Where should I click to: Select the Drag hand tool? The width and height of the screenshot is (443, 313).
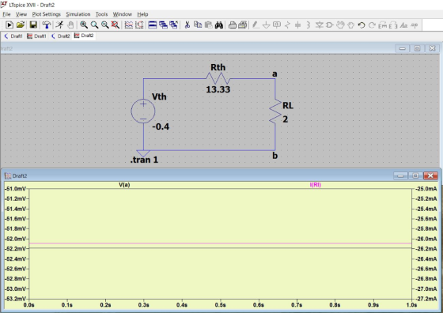(x=351, y=25)
